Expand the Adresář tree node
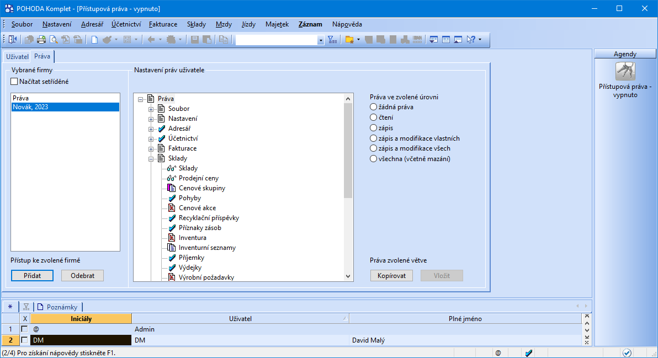658x358 pixels. 151,129
